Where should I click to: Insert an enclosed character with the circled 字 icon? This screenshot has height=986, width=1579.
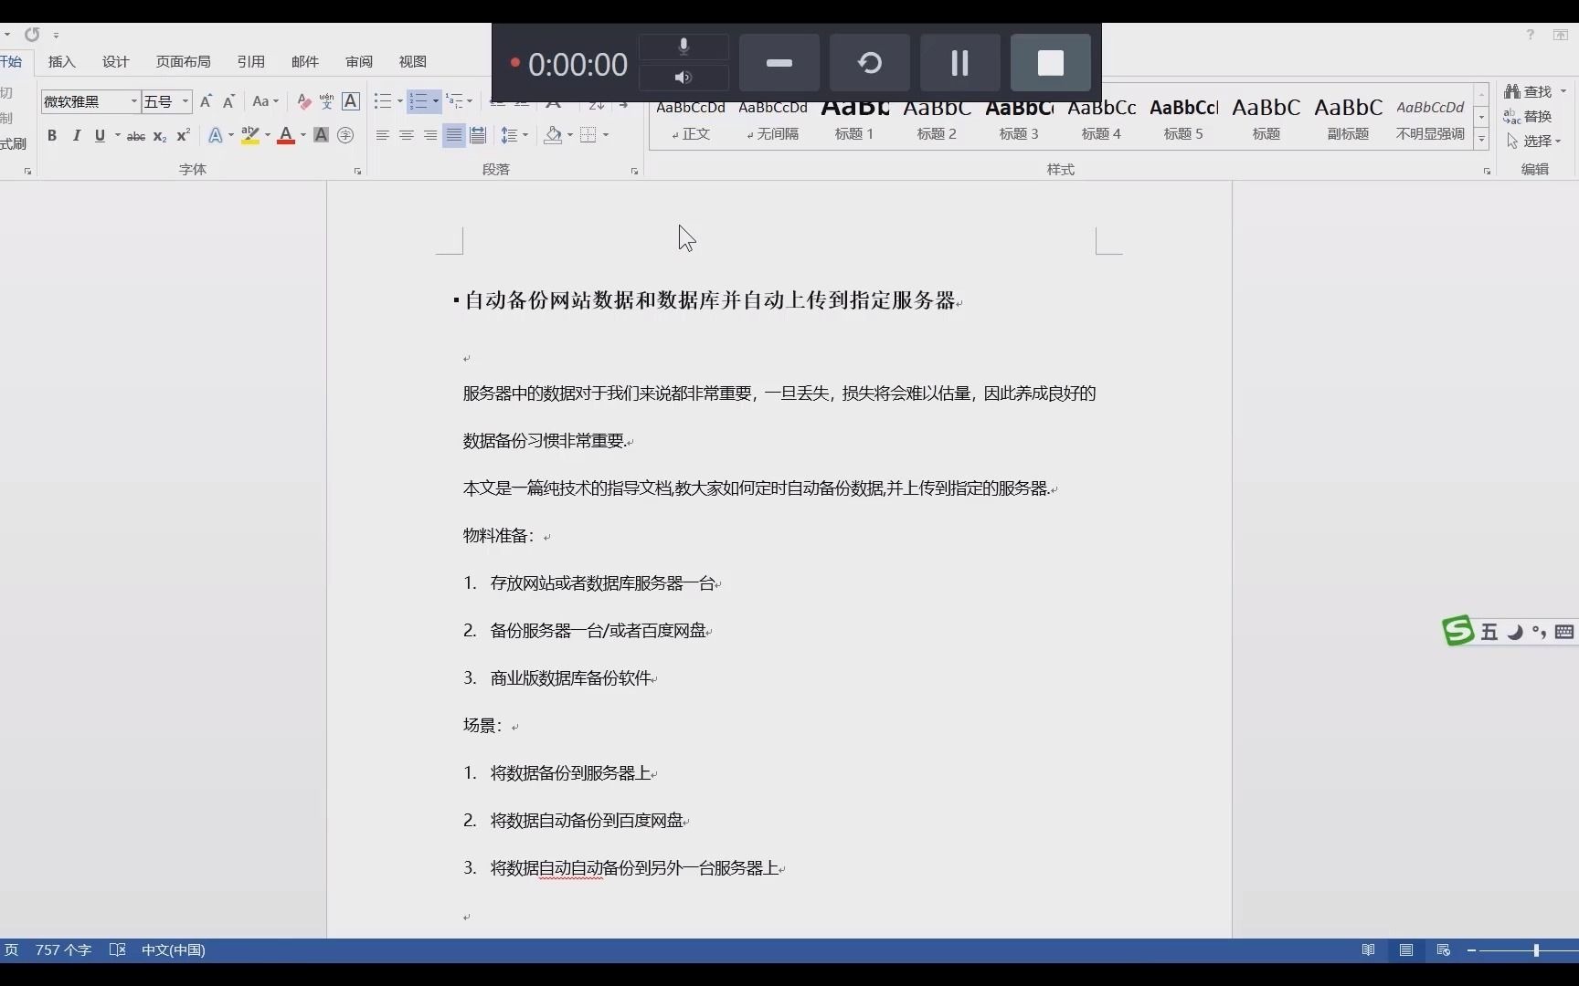point(345,135)
